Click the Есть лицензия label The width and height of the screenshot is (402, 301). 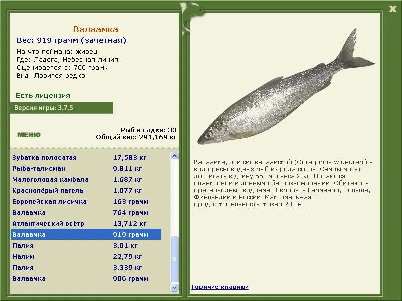[x=43, y=96]
